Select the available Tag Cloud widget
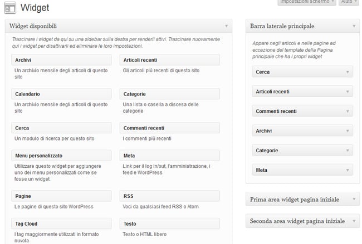 tap(61, 223)
